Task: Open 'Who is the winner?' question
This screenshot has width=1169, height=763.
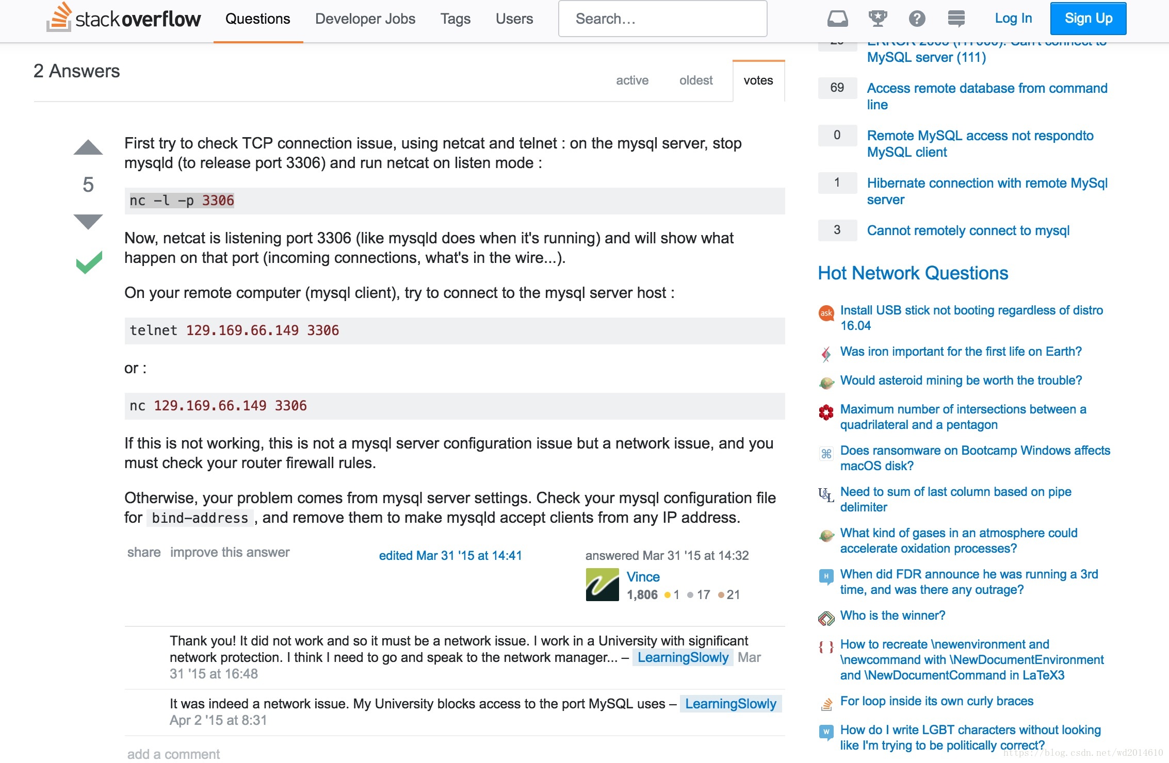Action: click(x=892, y=616)
